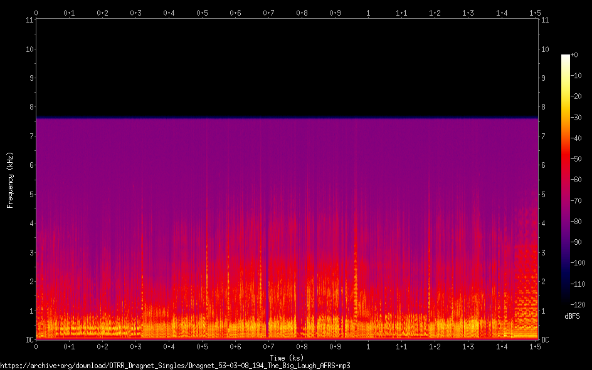Click the 0 tick on the top time axis
592x370 pixels.
36,13
